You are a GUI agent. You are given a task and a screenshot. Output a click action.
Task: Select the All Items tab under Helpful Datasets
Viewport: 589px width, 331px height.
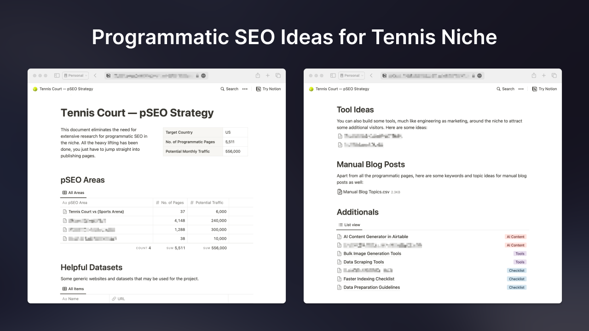tap(73, 289)
